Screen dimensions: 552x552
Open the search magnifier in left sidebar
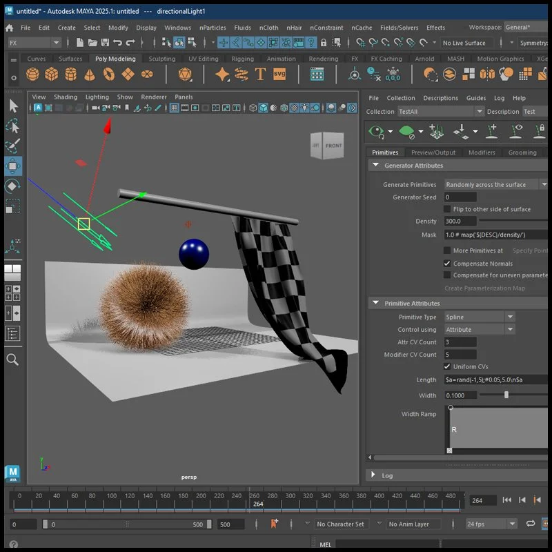tap(12, 359)
